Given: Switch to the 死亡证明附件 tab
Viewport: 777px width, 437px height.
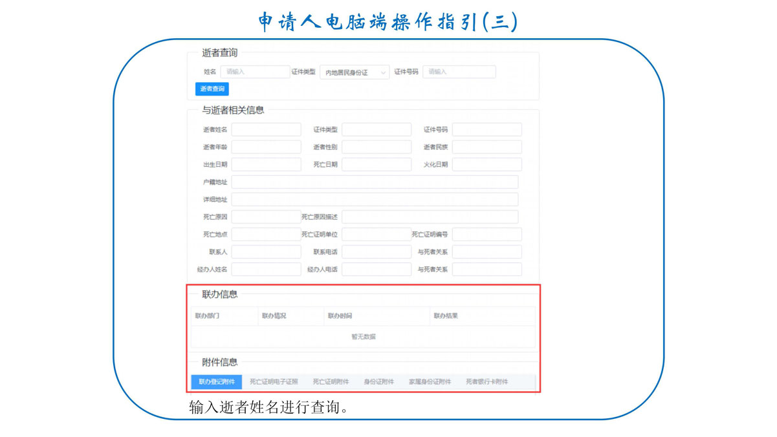Looking at the screenshot, I should click(331, 382).
